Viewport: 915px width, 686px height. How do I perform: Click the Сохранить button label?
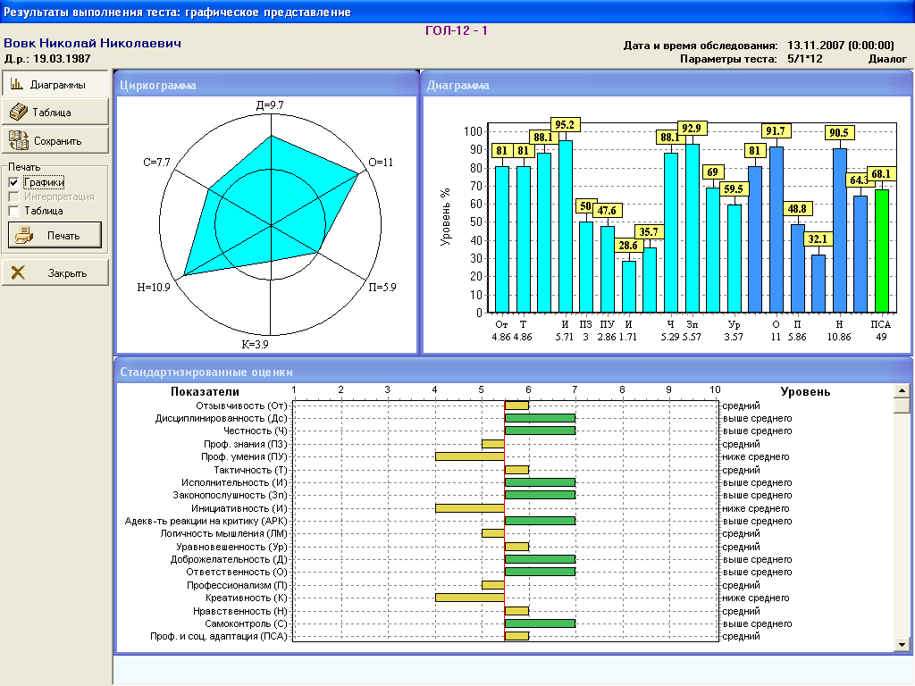(x=58, y=140)
